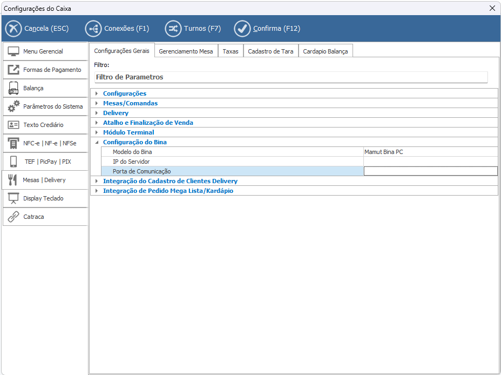Select the Balança scale icon
This screenshot has width=501, height=375.
point(13,89)
